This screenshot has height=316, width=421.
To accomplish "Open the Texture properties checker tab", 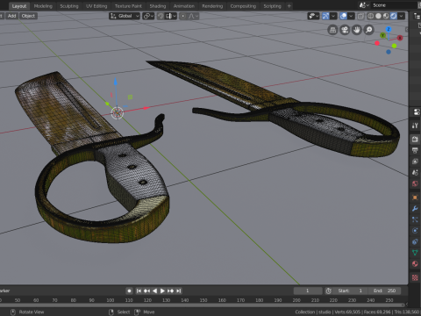I will (x=415, y=277).
